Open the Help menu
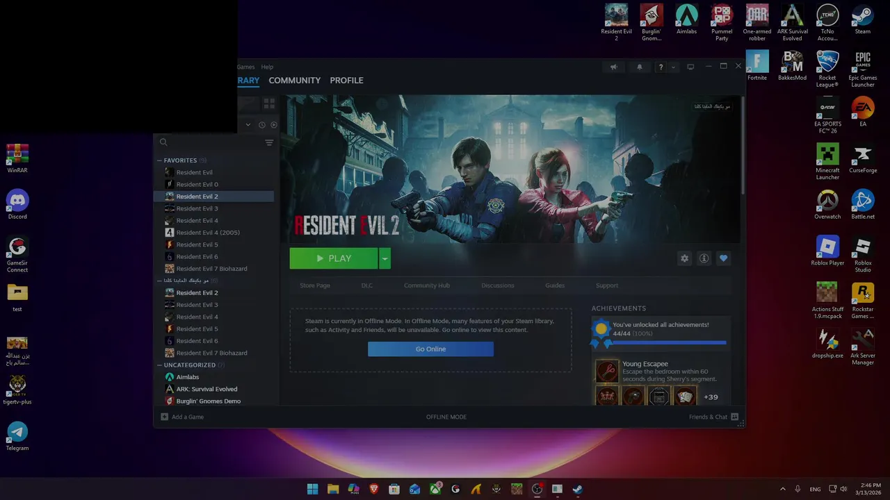The height and width of the screenshot is (500, 890). 267,67
